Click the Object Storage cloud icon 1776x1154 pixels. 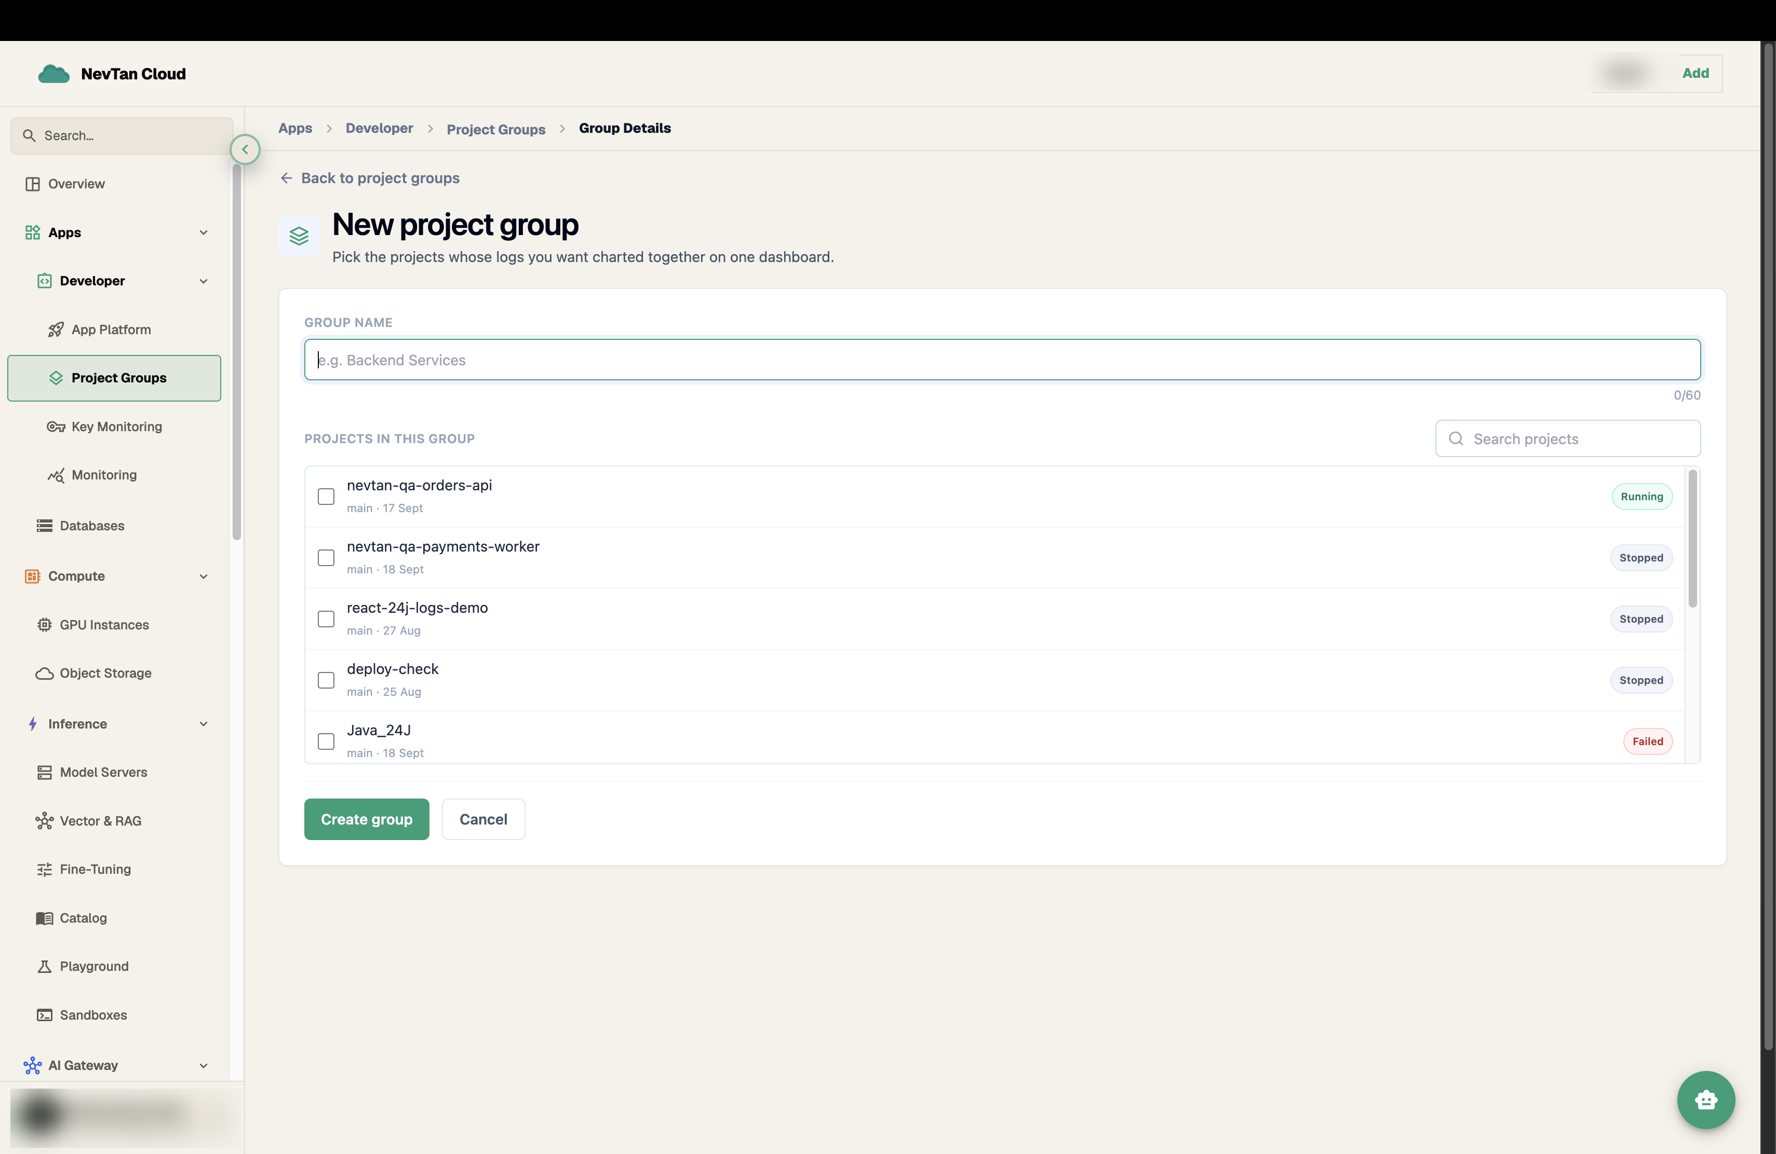45,673
